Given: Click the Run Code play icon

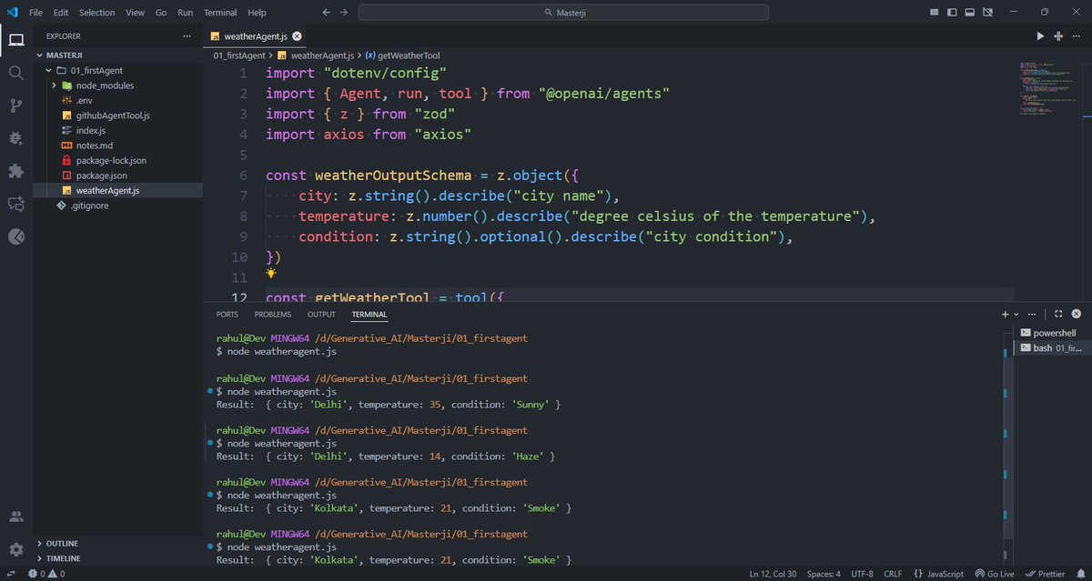Looking at the screenshot, I should 1040,36.
